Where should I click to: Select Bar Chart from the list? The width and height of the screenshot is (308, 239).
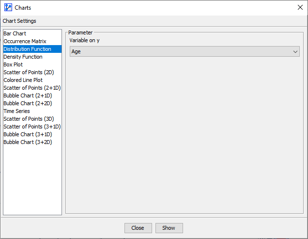tap(15, 33)
